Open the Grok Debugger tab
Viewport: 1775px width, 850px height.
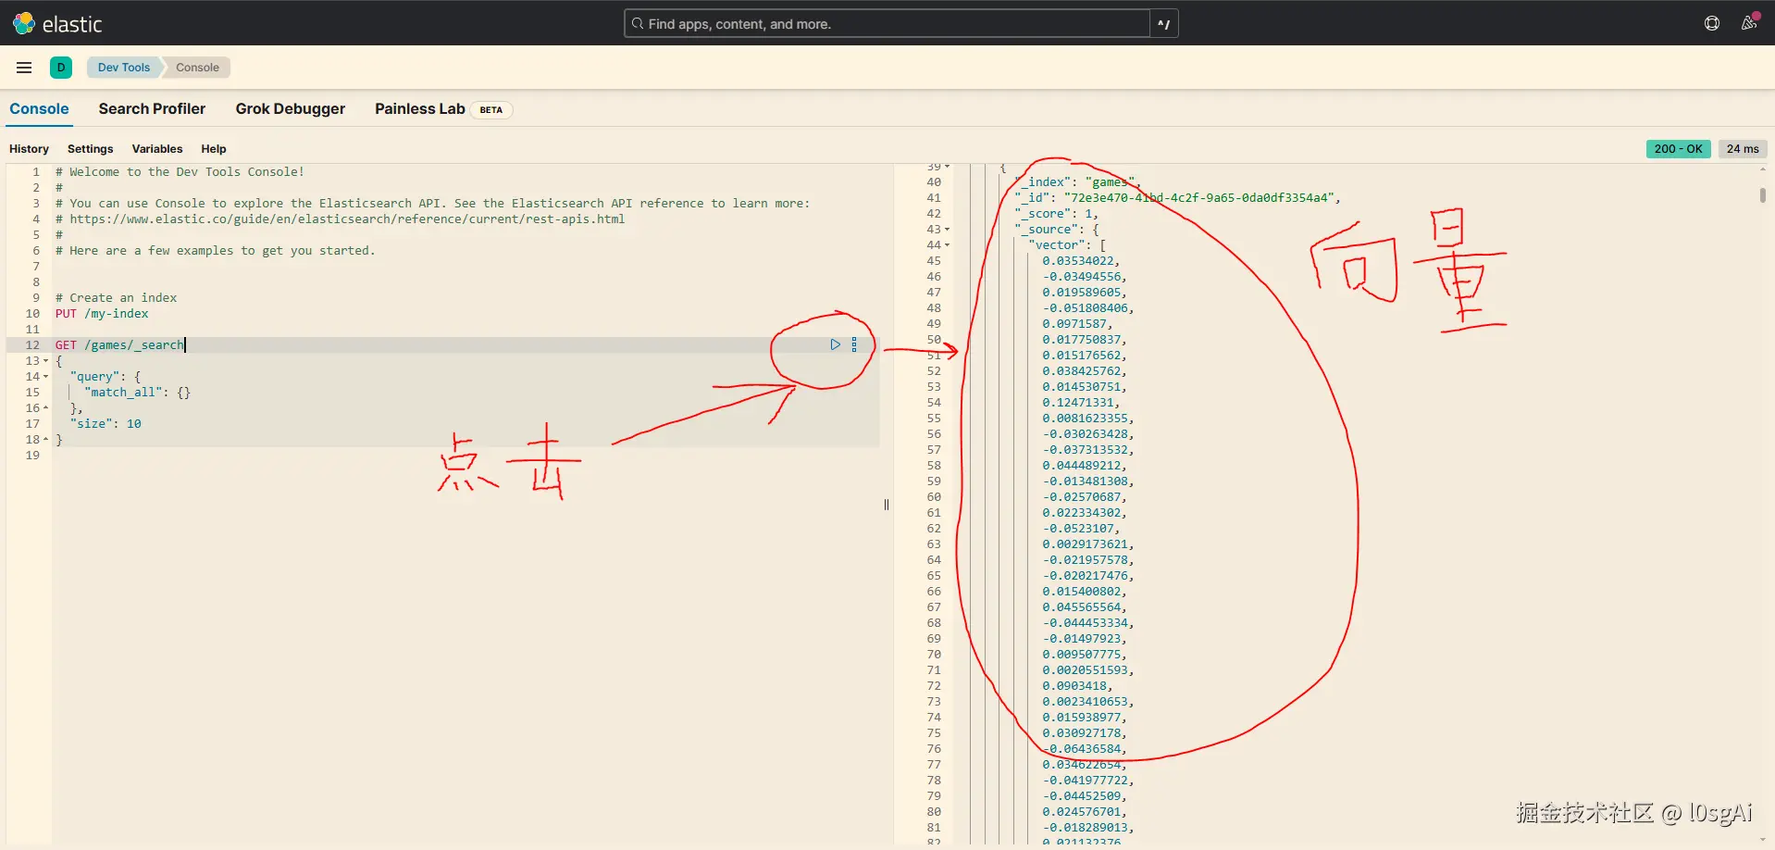(291, 109)
